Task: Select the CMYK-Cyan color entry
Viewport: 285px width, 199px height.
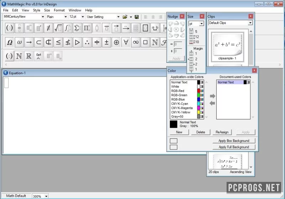Action: [x=187, y=104]
